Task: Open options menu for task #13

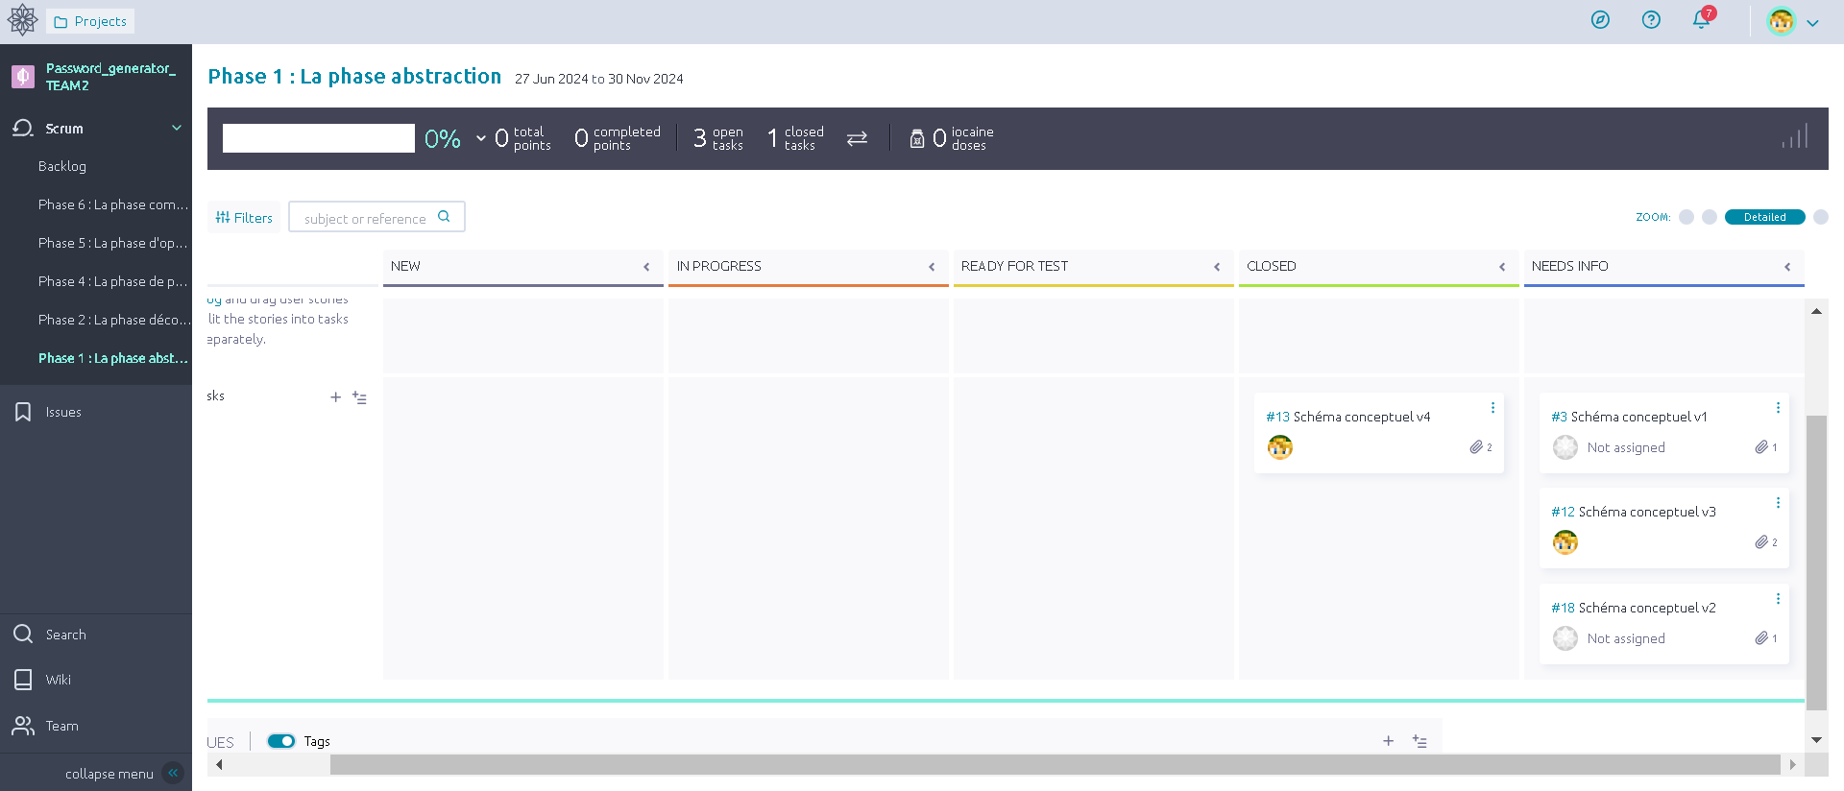Action: click(x=1492, y=408)
